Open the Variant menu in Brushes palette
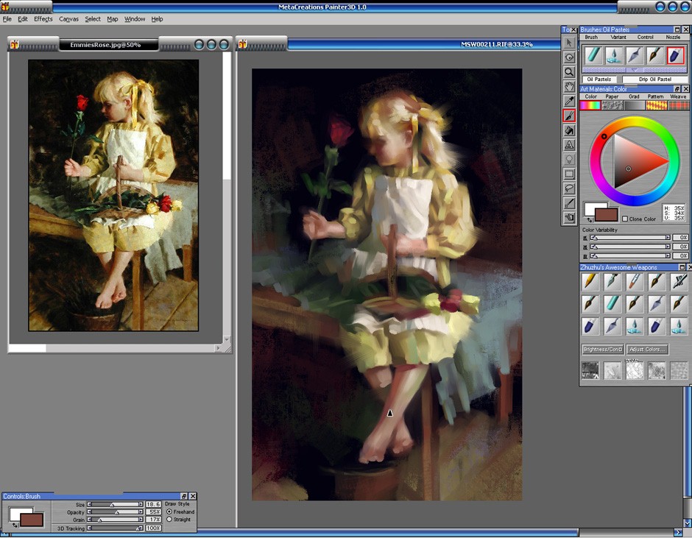The height and width of the screenshot is (538, 692). [618, 37]
